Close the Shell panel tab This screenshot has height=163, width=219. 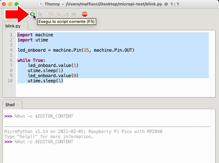[x=18, y=105]
